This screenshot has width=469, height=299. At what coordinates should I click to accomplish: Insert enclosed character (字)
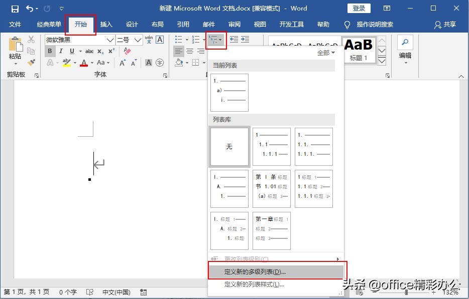tap(160, 63)
